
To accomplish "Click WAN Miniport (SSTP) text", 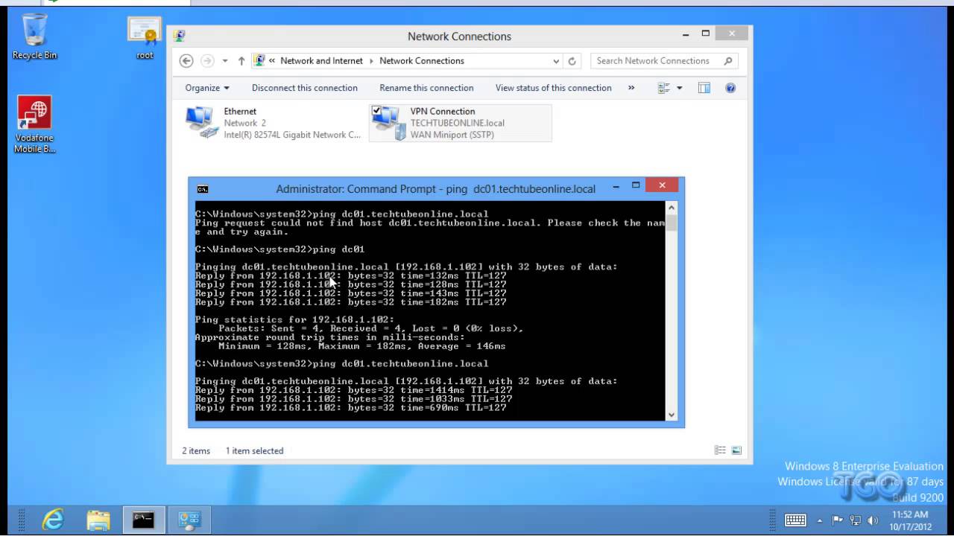I will click(452, 135).
